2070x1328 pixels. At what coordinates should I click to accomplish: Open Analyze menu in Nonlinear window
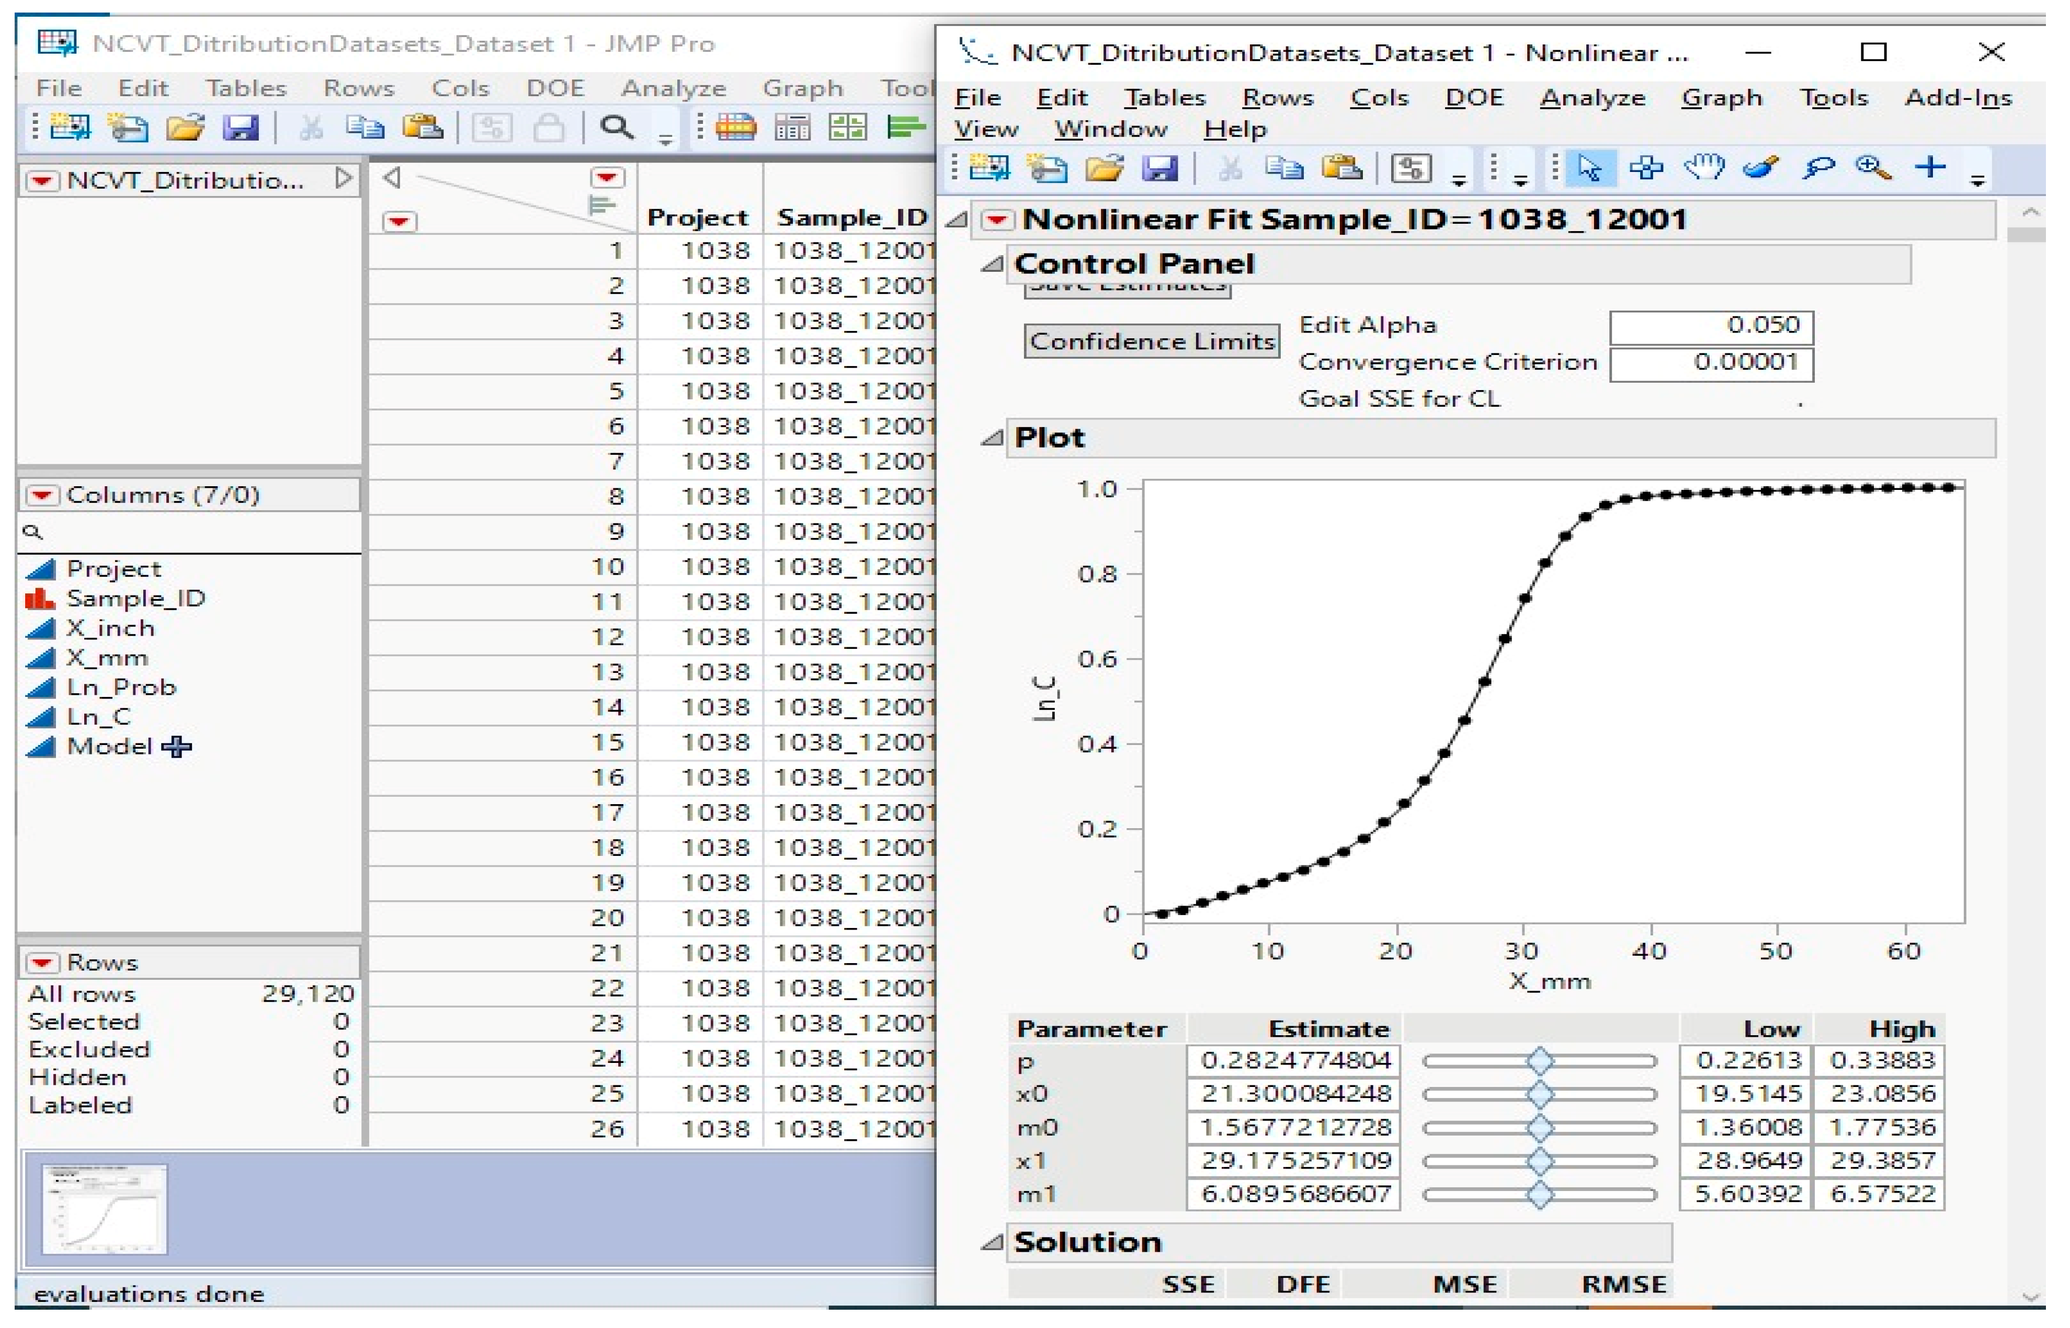point(1592,98)
